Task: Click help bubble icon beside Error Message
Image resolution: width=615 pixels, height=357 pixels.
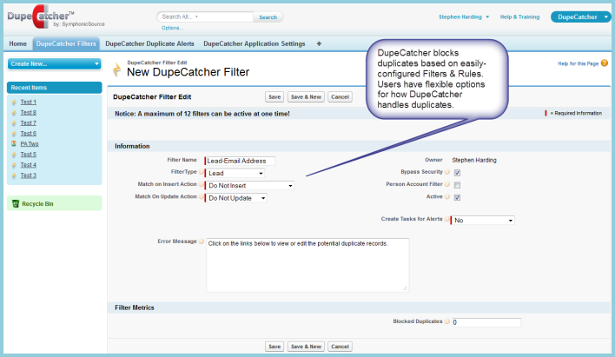Action: click(x=202, y=241)
